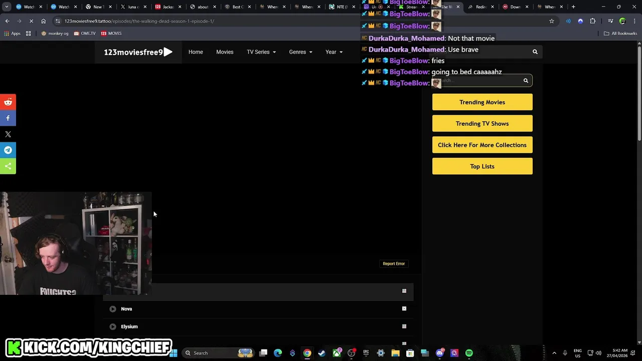
Task: Expand the Year dropdown menu
Action: [x=334, y=52]
